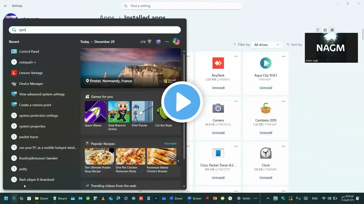This screenshot has width=364, height=204.
Task: Open the Space Waves game thumbnail
Action: 95,112
